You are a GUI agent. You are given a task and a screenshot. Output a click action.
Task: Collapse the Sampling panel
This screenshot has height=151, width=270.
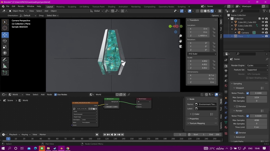coord(237,83)
